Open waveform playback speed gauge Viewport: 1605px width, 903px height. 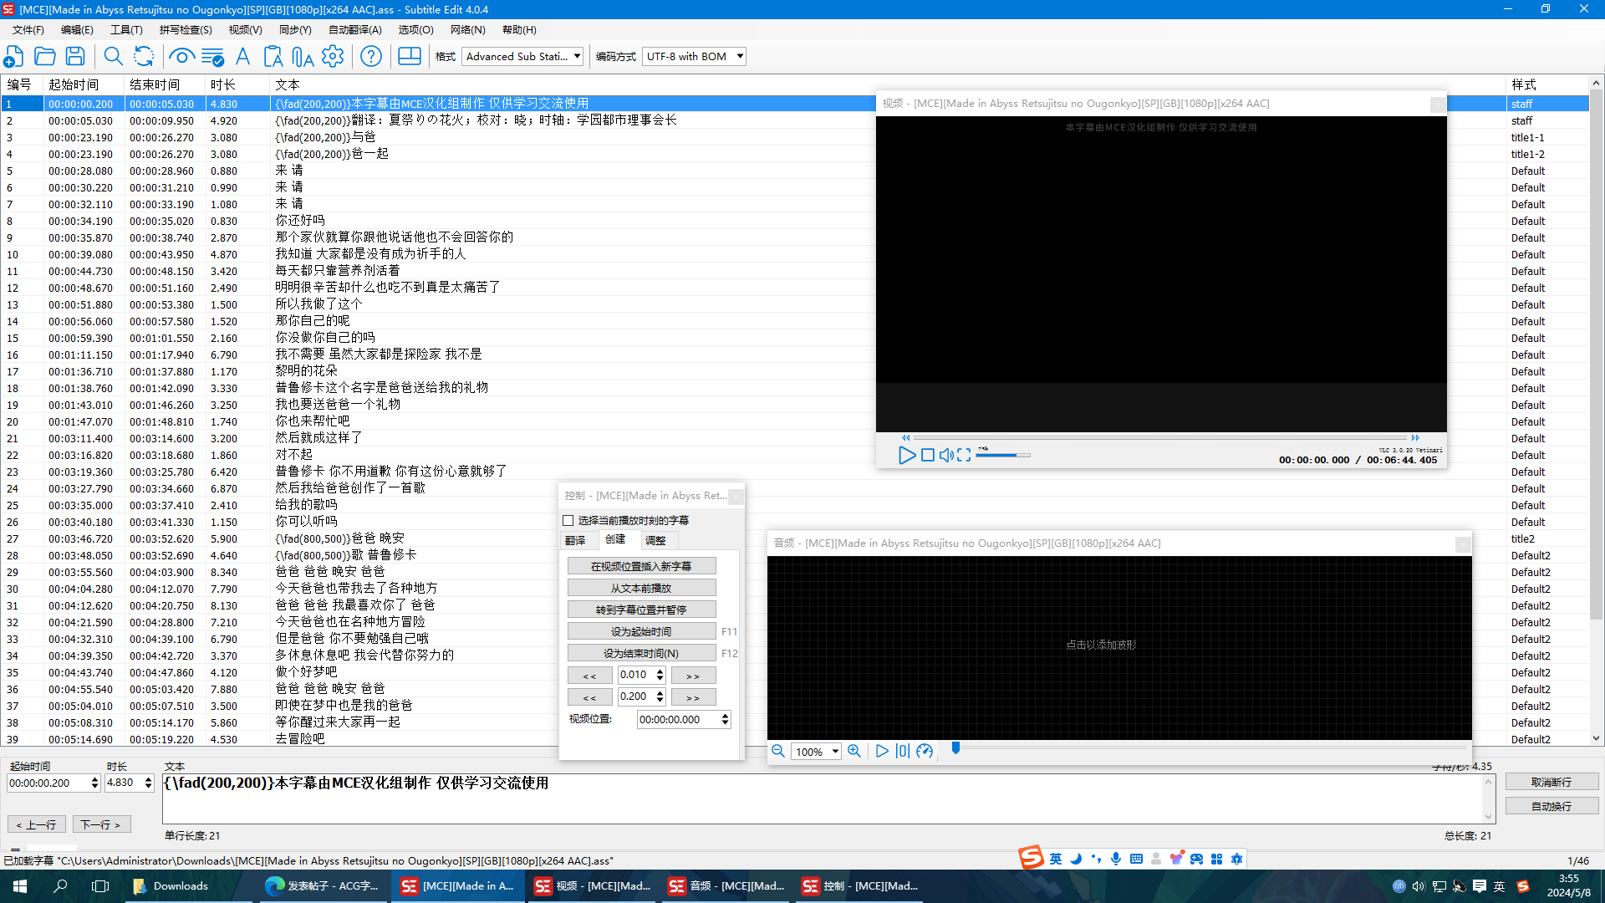(x=925, y=751)
